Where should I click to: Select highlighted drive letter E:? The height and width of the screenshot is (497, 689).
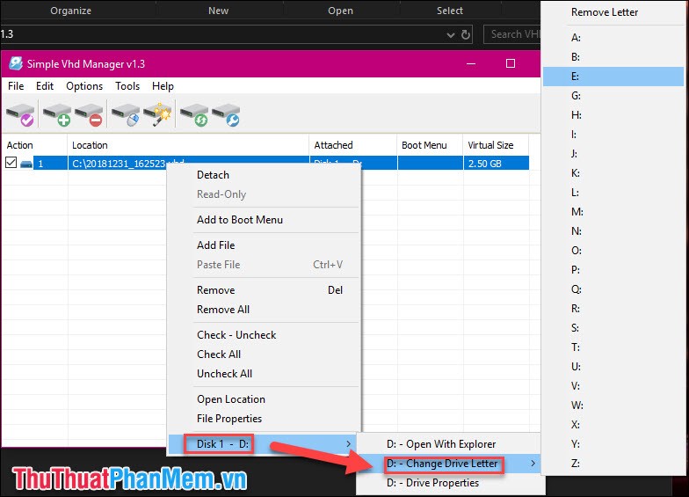tap(613, 77)
